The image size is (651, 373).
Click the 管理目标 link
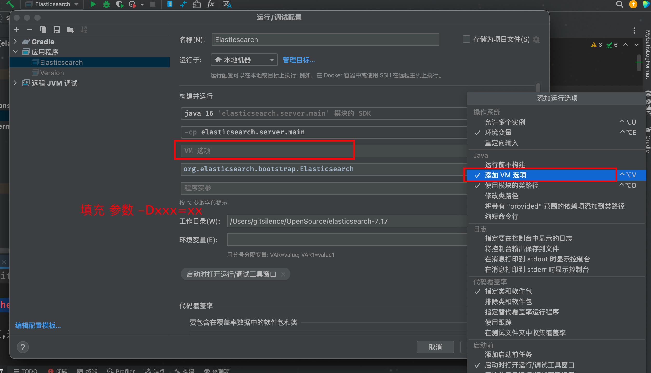(x=298, y=60)
